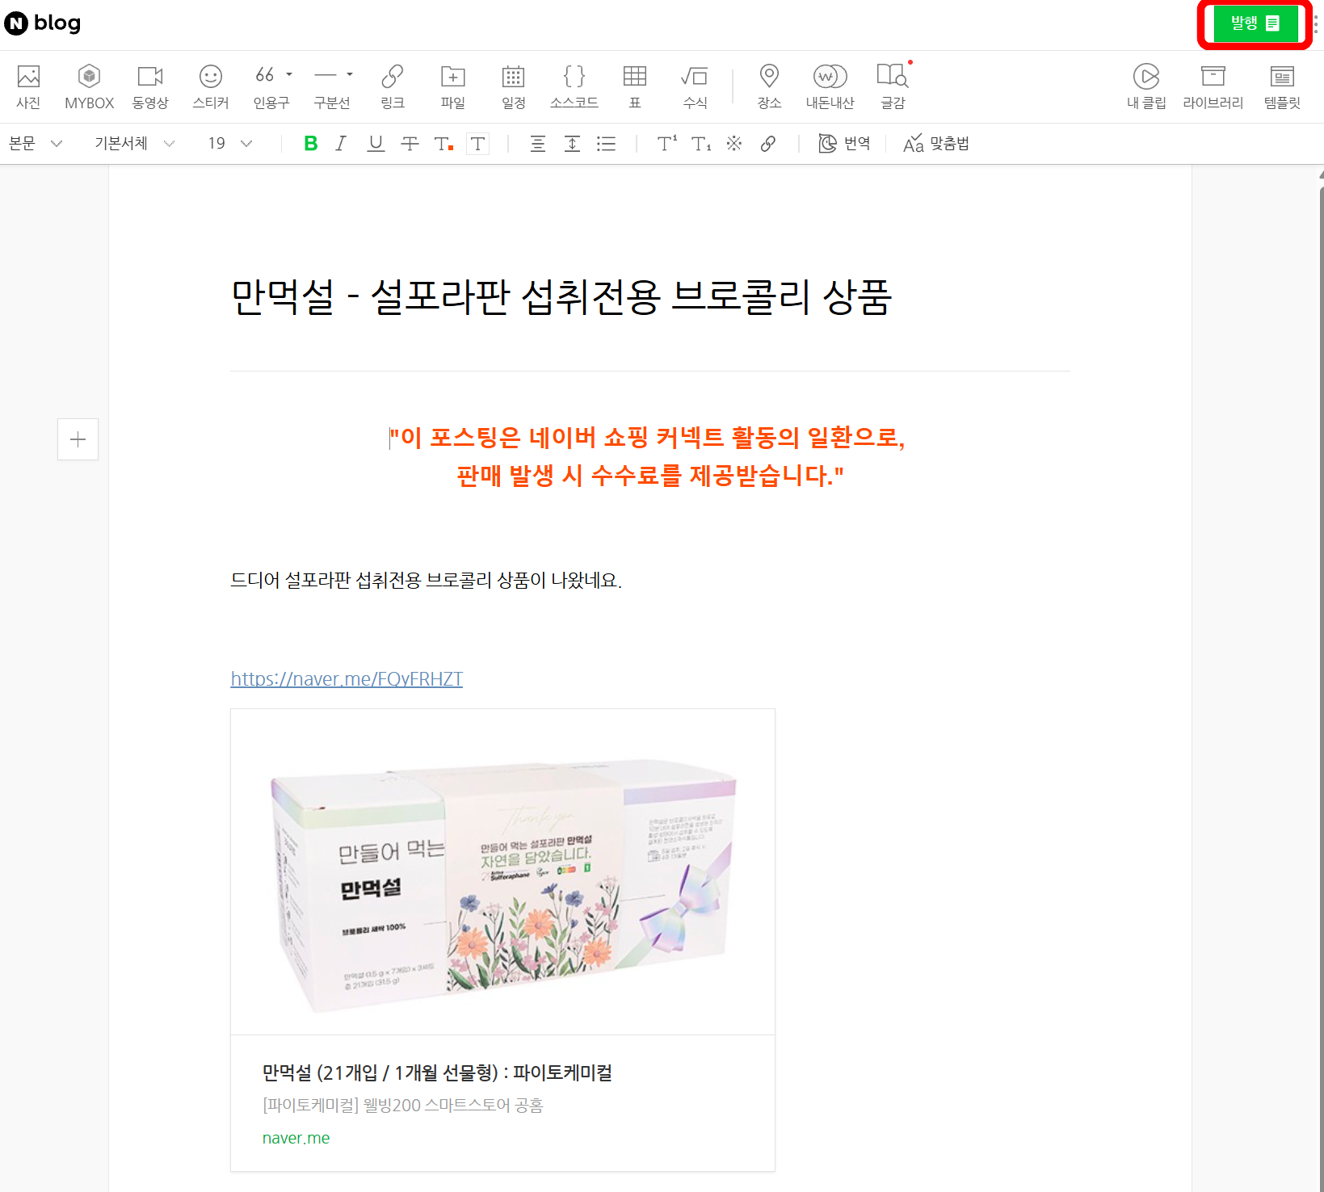The height and width of the screenshot is (1192, 1324).
Task: Toggle underline formatting
Action: [376, 144]
